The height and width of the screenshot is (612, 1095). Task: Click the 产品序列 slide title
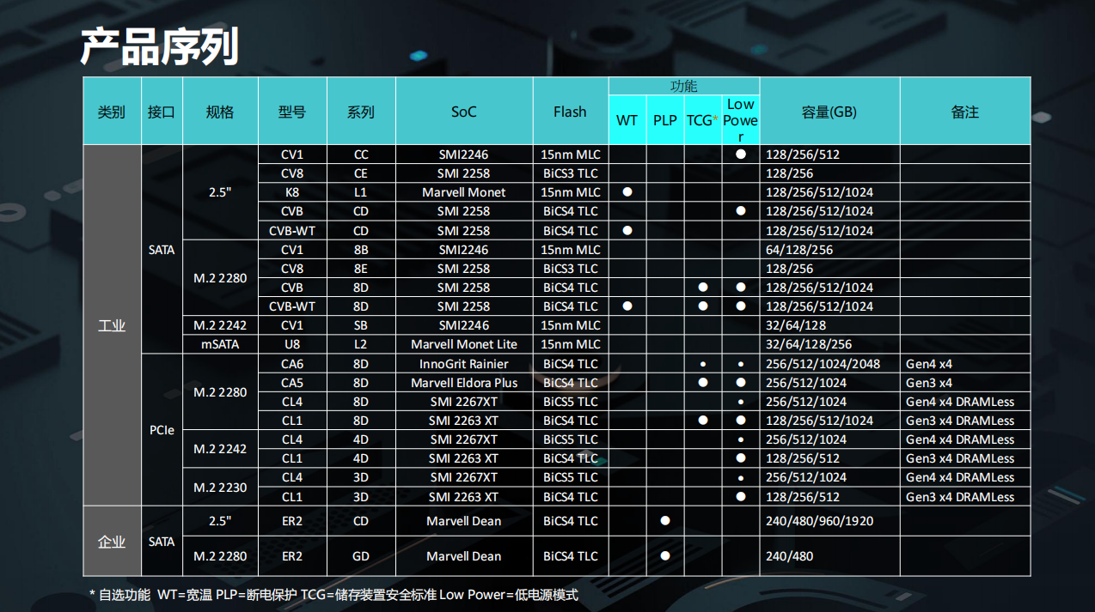[x=159, y=47]
